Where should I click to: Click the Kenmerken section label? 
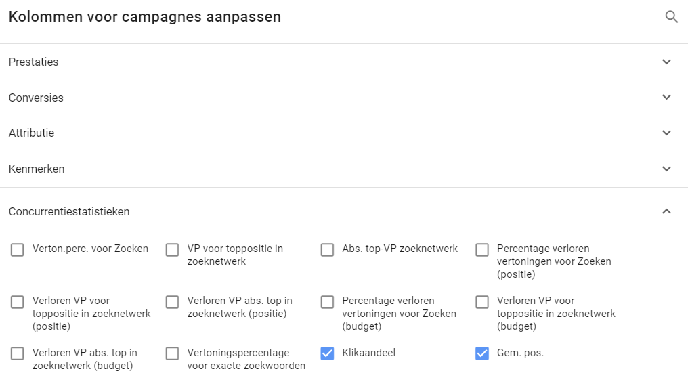coord(37,169)
